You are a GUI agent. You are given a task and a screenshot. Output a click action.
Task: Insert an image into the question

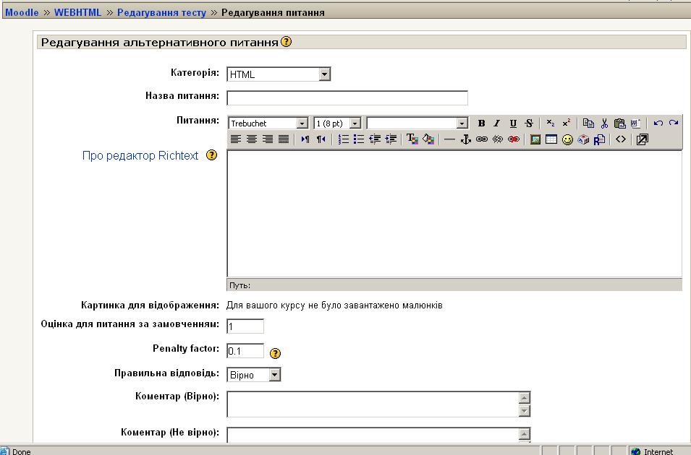(535, 139)
